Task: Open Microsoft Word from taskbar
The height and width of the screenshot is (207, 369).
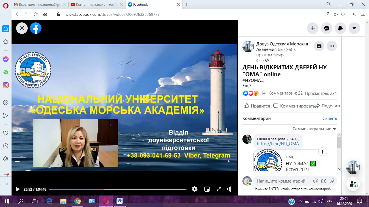Action: [120, 201]
